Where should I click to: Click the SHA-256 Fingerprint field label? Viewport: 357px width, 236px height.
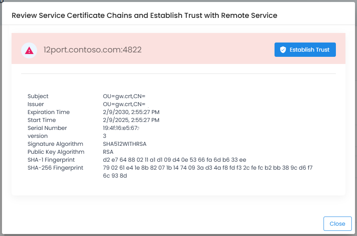(x=55, y=168)
